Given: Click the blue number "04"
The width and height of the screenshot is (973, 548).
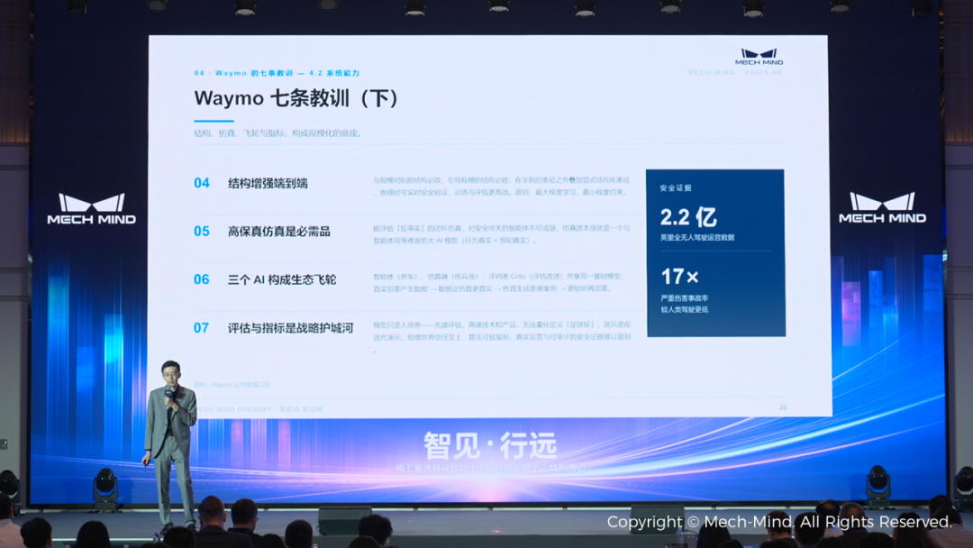Looking at the screenshot, I should [x=202, y=183].
